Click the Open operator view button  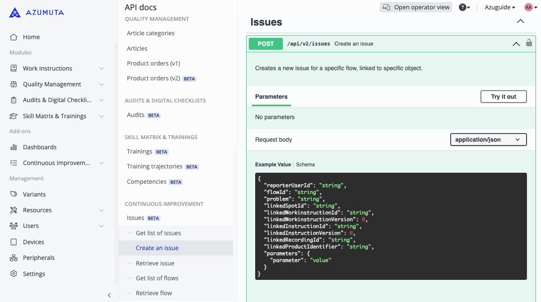coord(416,7)
